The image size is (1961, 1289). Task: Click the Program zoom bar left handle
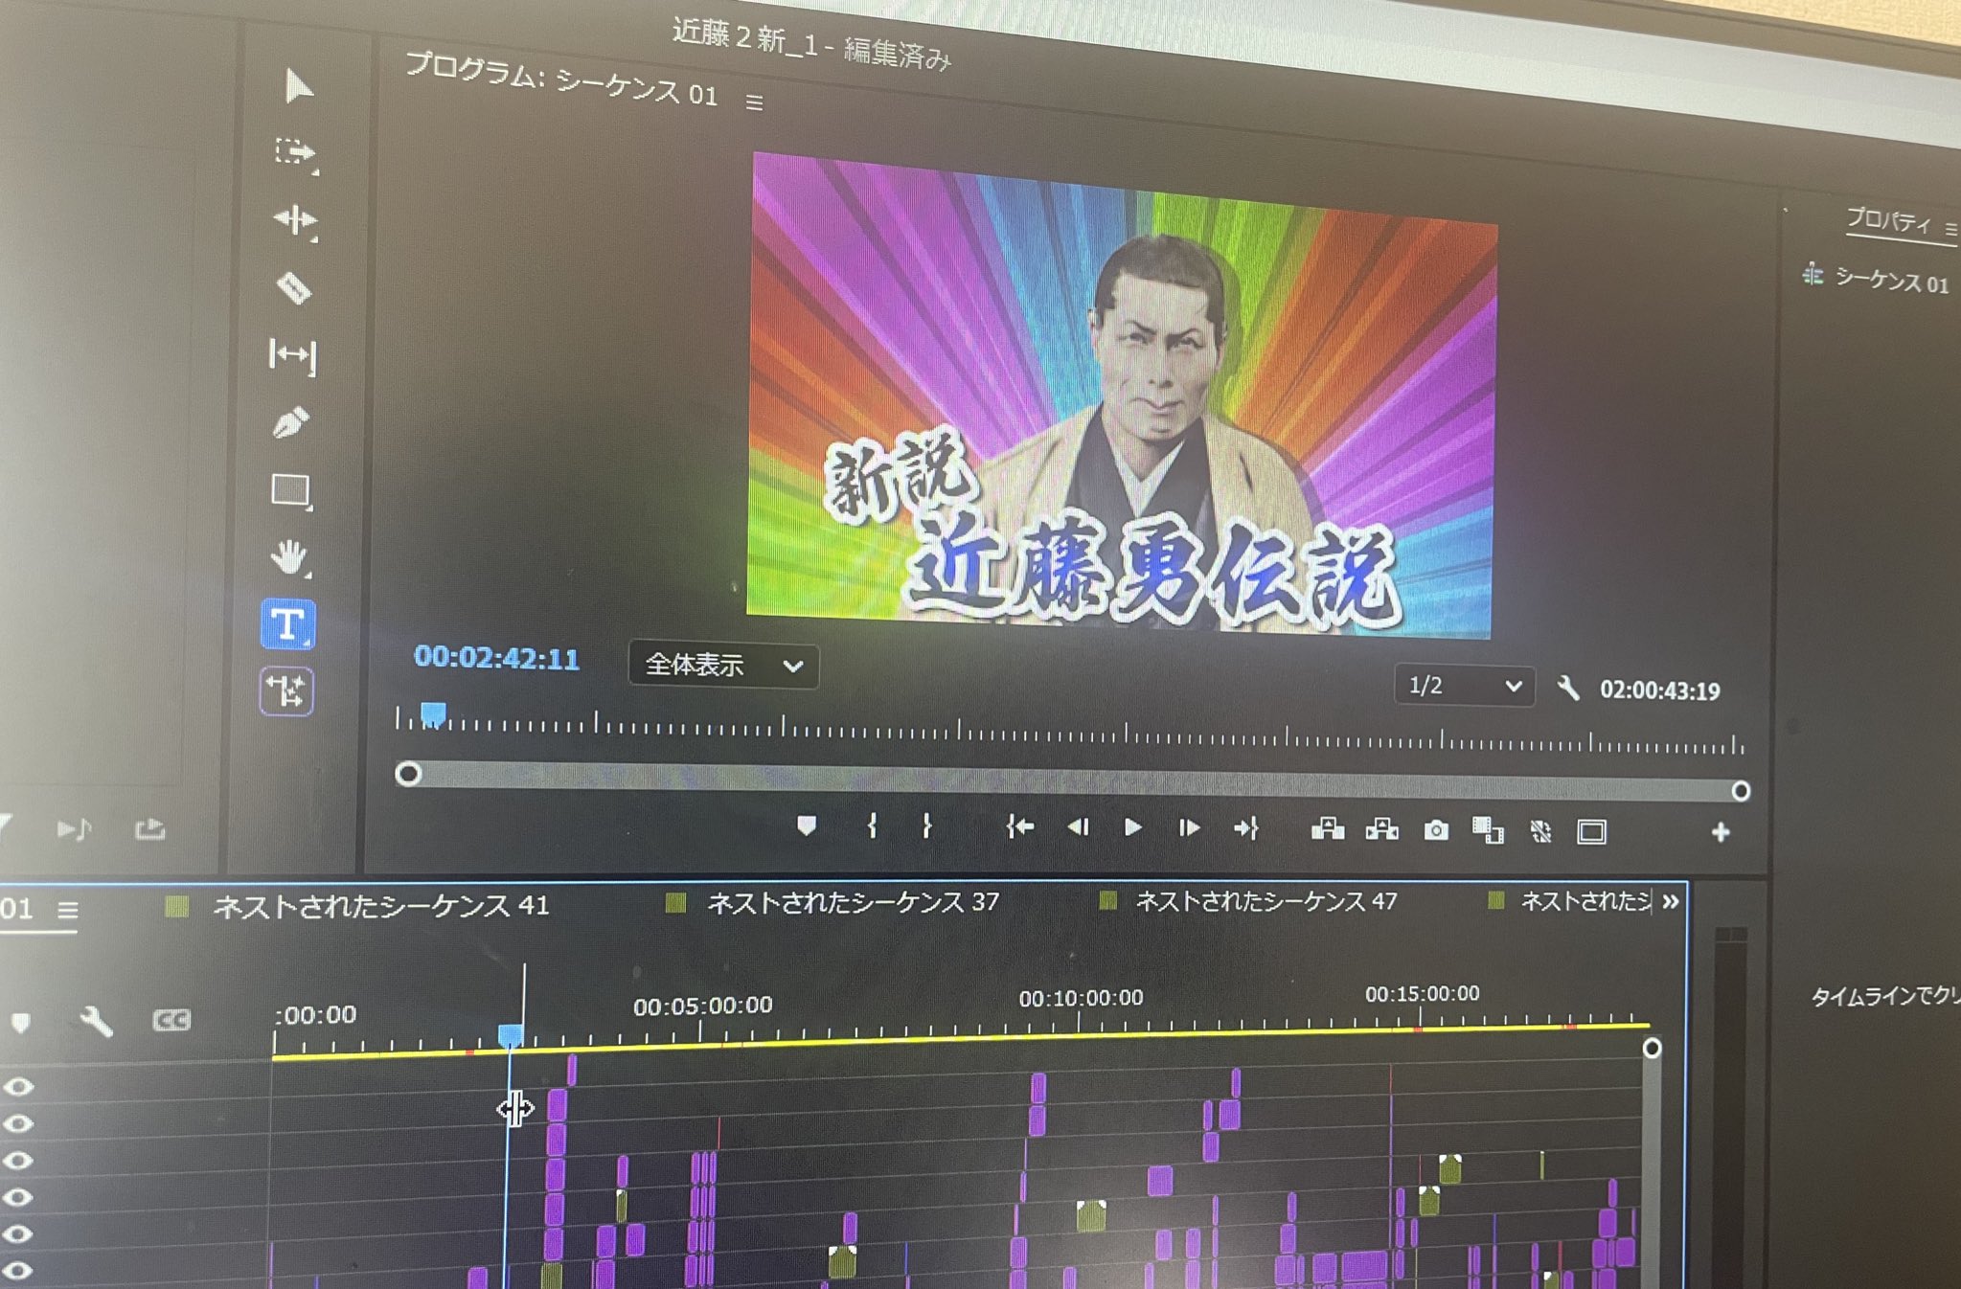pos(408,774)
